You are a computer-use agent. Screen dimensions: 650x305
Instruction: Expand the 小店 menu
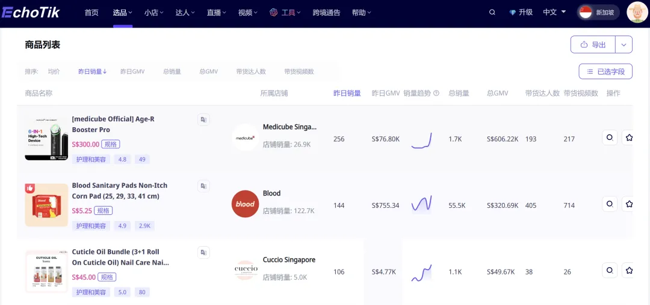pyautogui.click(x=154, y=13)
